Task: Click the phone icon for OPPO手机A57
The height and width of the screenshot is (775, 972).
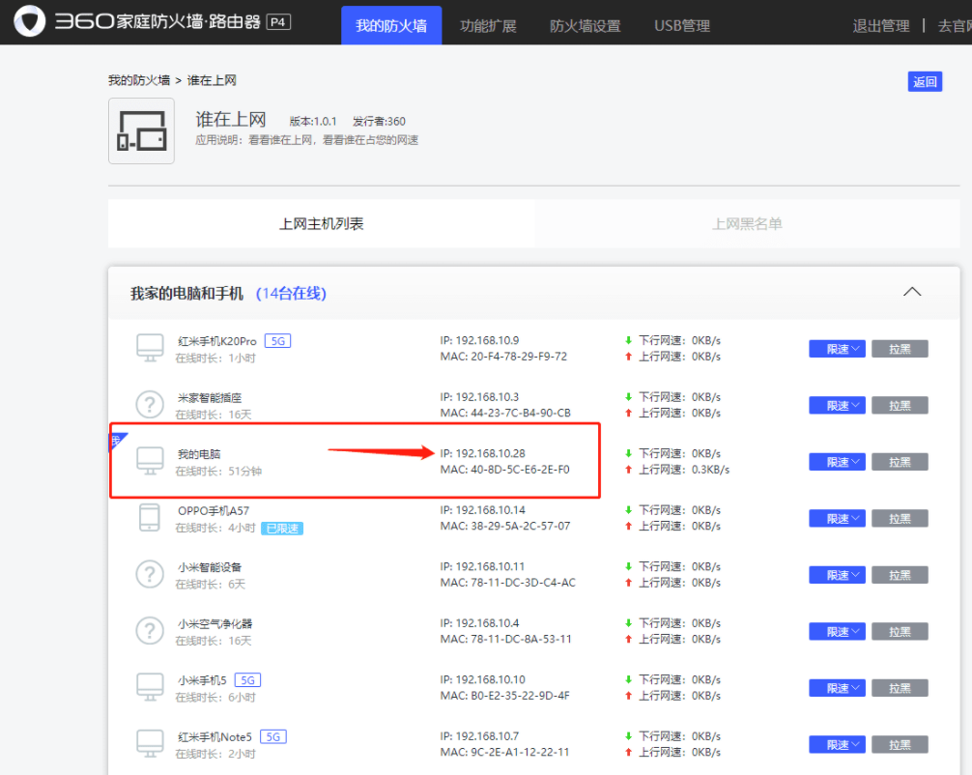Action: 149,517
